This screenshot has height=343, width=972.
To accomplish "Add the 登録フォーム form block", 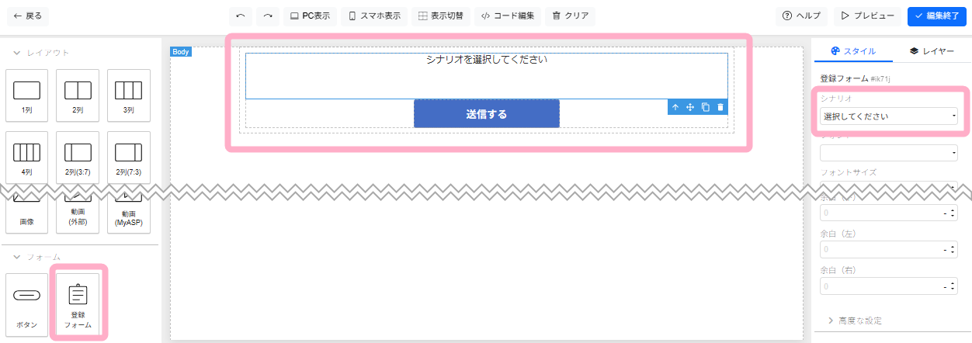I will click(78, 303).
